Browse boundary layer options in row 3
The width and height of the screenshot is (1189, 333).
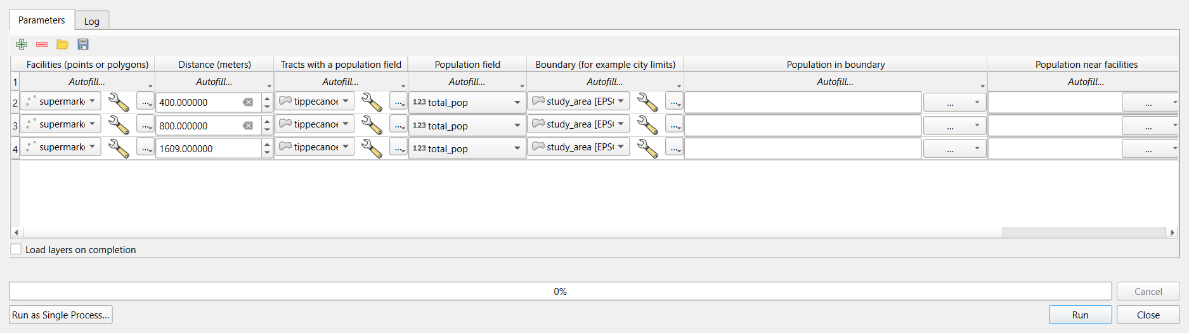pos(674,125)
